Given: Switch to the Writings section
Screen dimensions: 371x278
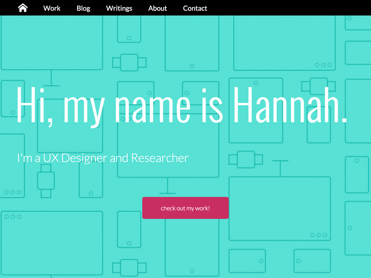Looking at the screenshot, I should click(x=119, y=8).
